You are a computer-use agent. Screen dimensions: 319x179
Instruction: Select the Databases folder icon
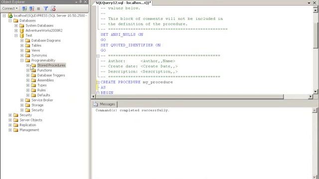[15, 20]
